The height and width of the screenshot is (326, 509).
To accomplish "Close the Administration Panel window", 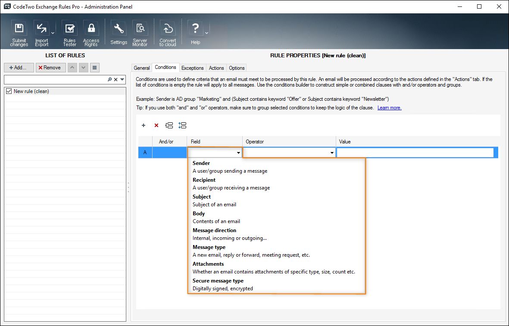I will [499, 6].
